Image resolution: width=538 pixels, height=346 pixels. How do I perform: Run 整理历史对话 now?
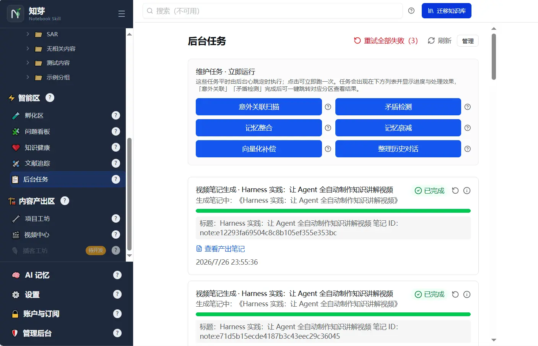[398, 149]
